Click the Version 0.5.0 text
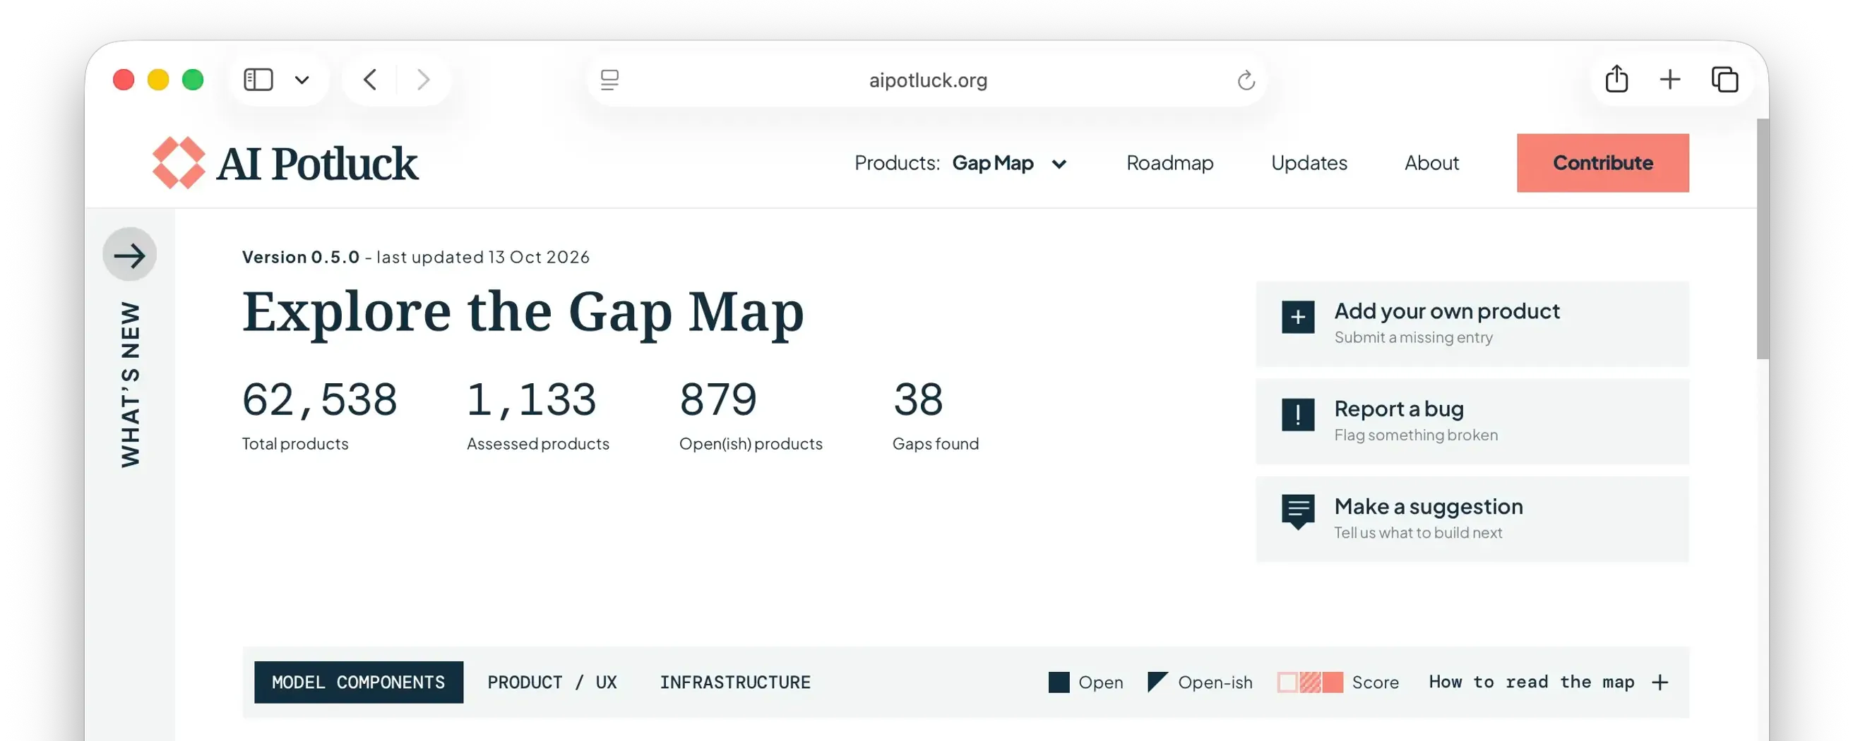The width and height of the screenshot is (1853, 741). tap(301, 258)
